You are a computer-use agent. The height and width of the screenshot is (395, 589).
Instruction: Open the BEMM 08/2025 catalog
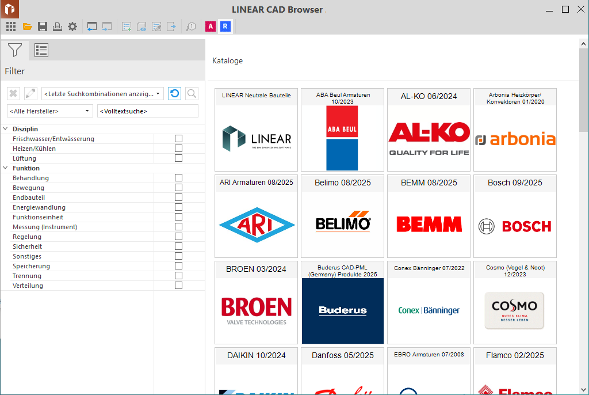pos(429,216)
